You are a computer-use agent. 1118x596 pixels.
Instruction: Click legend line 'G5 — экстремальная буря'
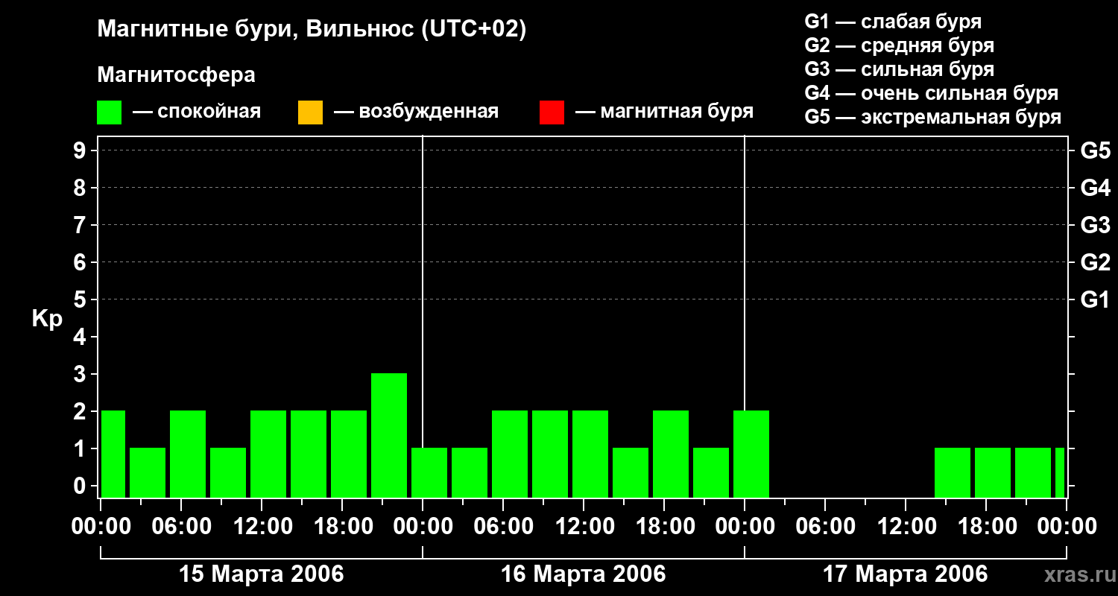point(932,117)
